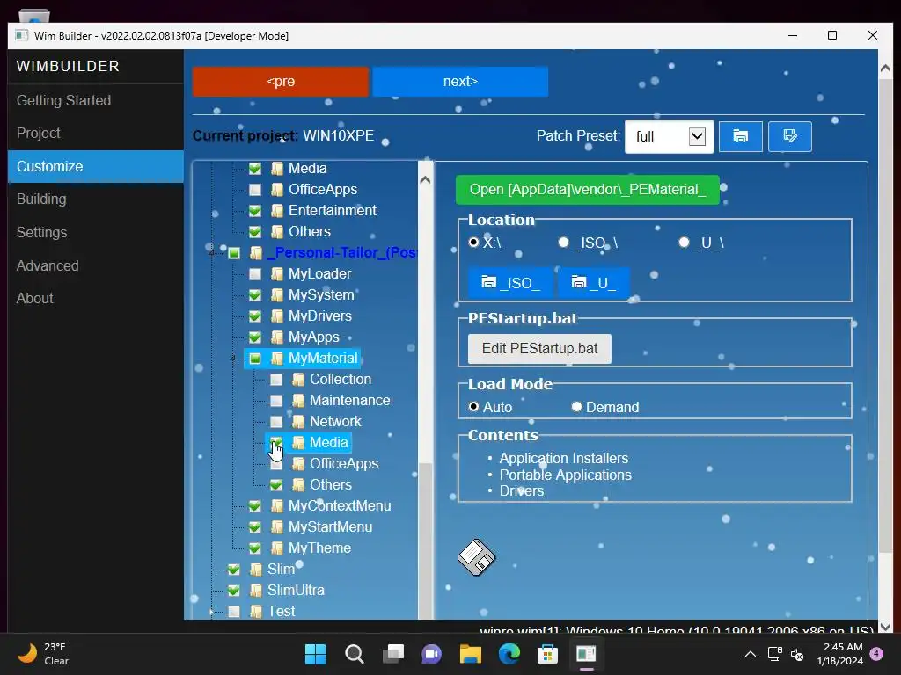Click the next> button
The width and height of the screenshot is (901, 675).
[x=460, y=82]
